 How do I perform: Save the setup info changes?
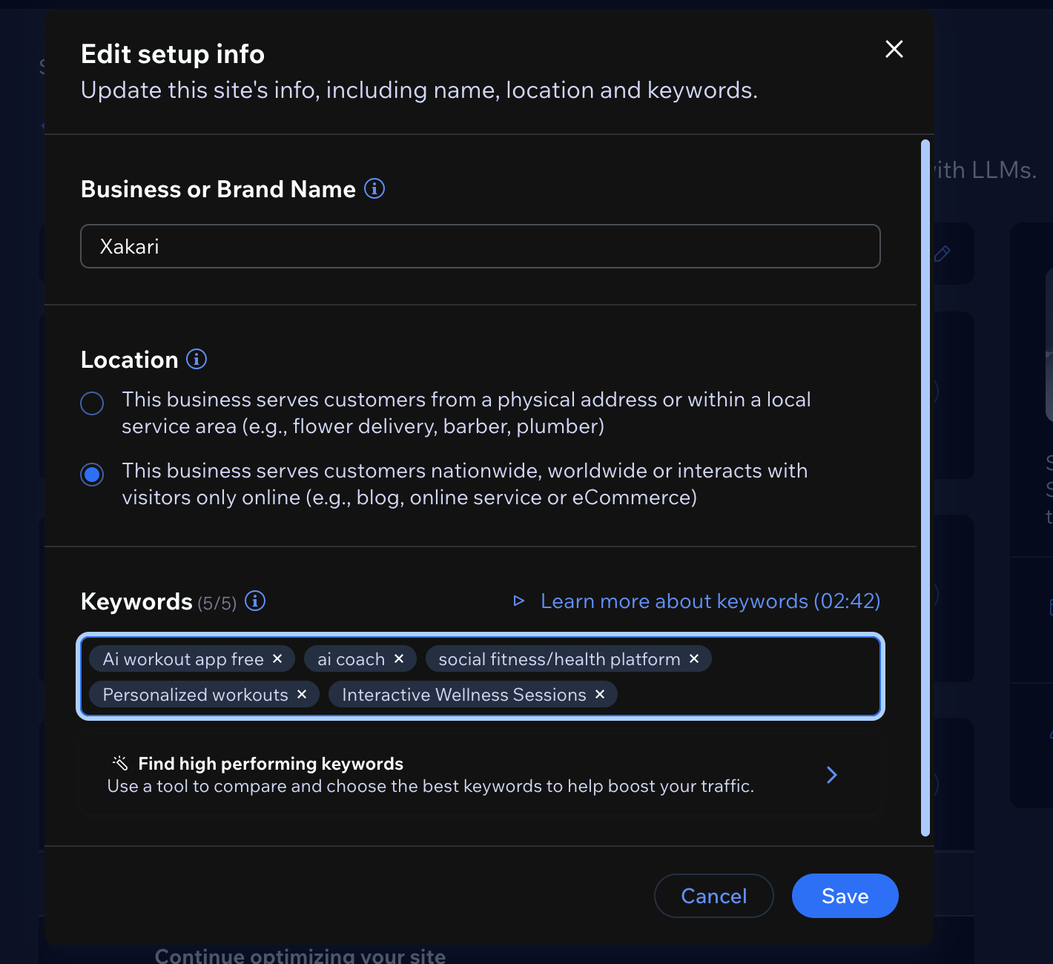[845, 896]
